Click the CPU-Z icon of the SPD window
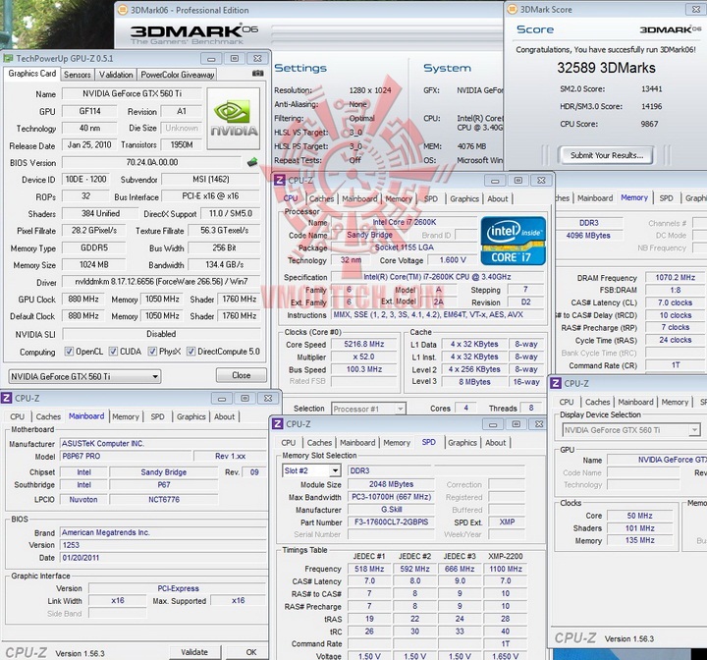The height and width of the screenshot is (660, 707). [278, 424]
